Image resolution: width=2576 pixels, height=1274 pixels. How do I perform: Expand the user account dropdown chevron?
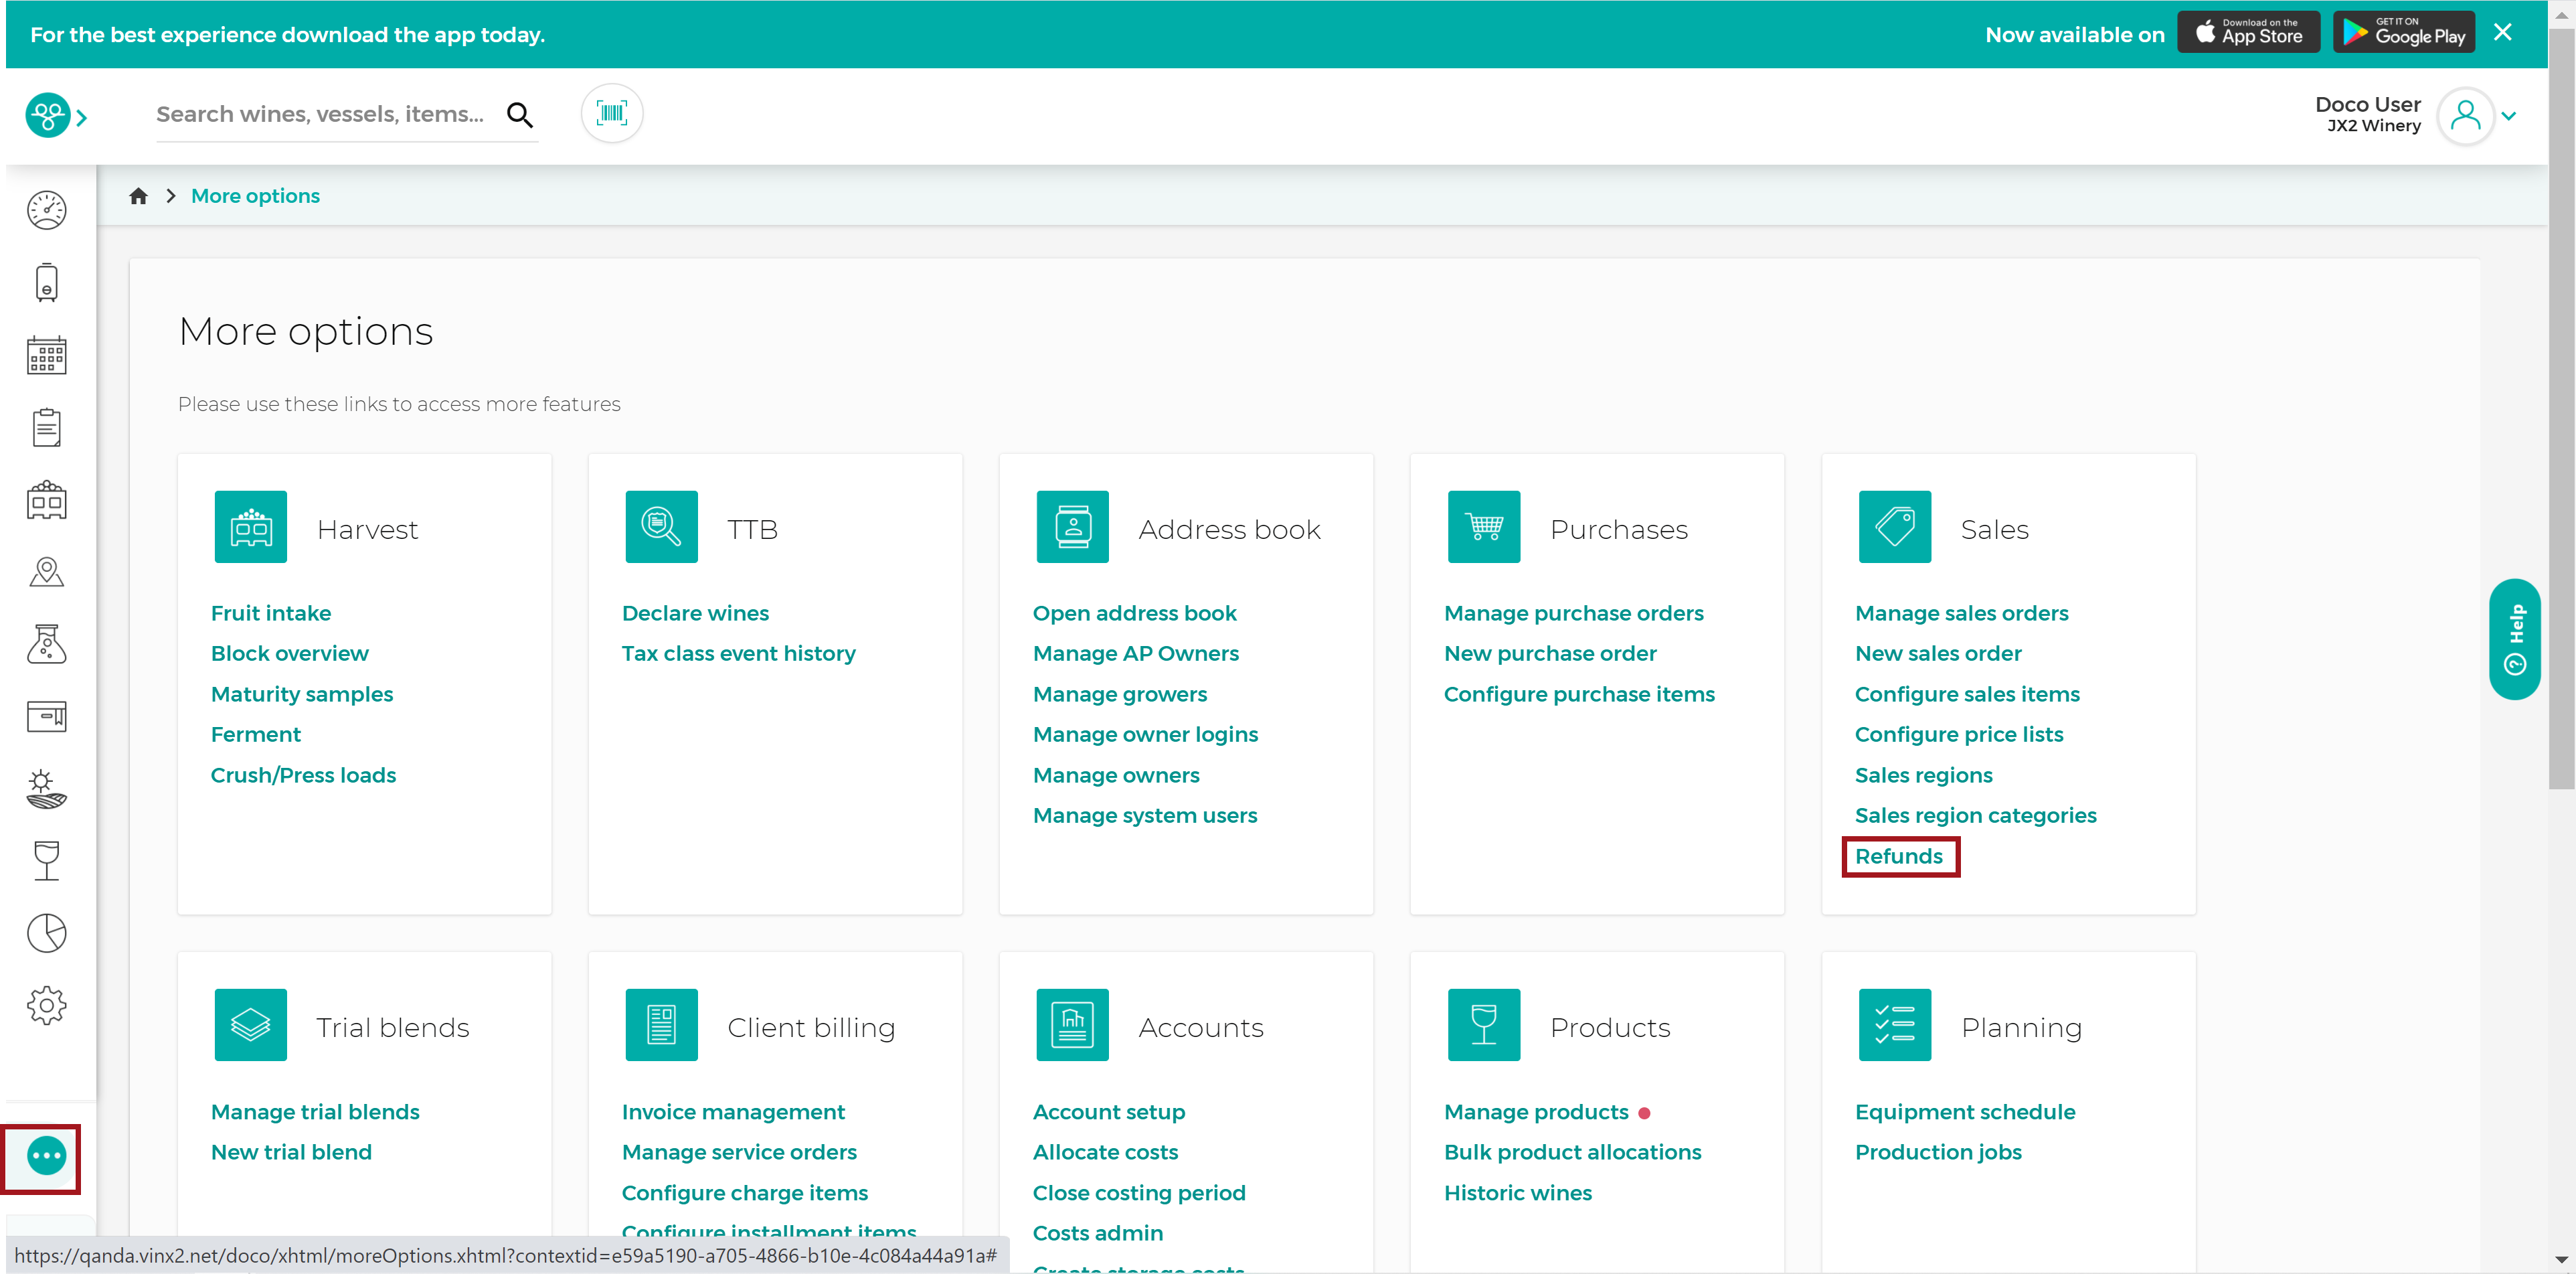2509,116
